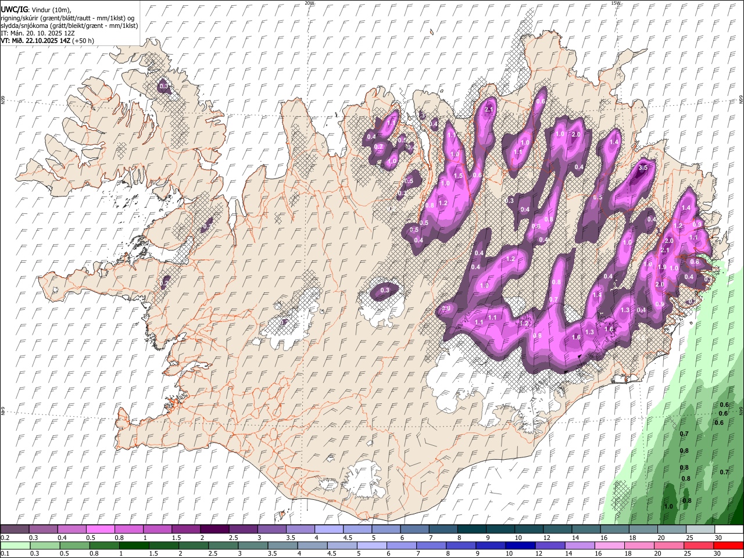
Task: Select the light violet 14–16 swatch, lower legend
Action: pos(580,545)
